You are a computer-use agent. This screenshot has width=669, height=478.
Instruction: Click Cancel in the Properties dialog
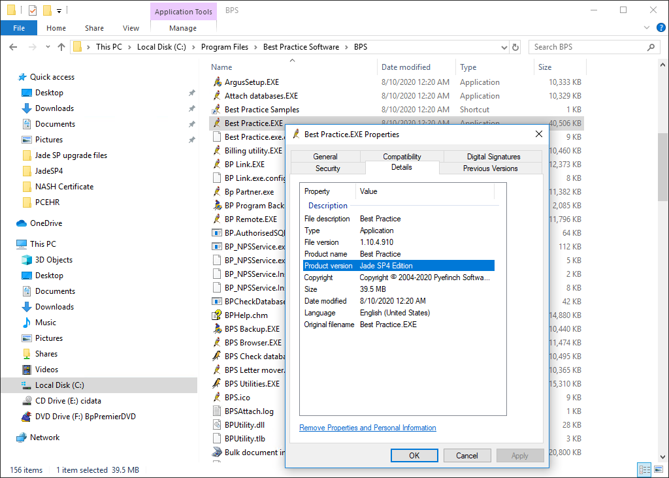tap(466, 455)
